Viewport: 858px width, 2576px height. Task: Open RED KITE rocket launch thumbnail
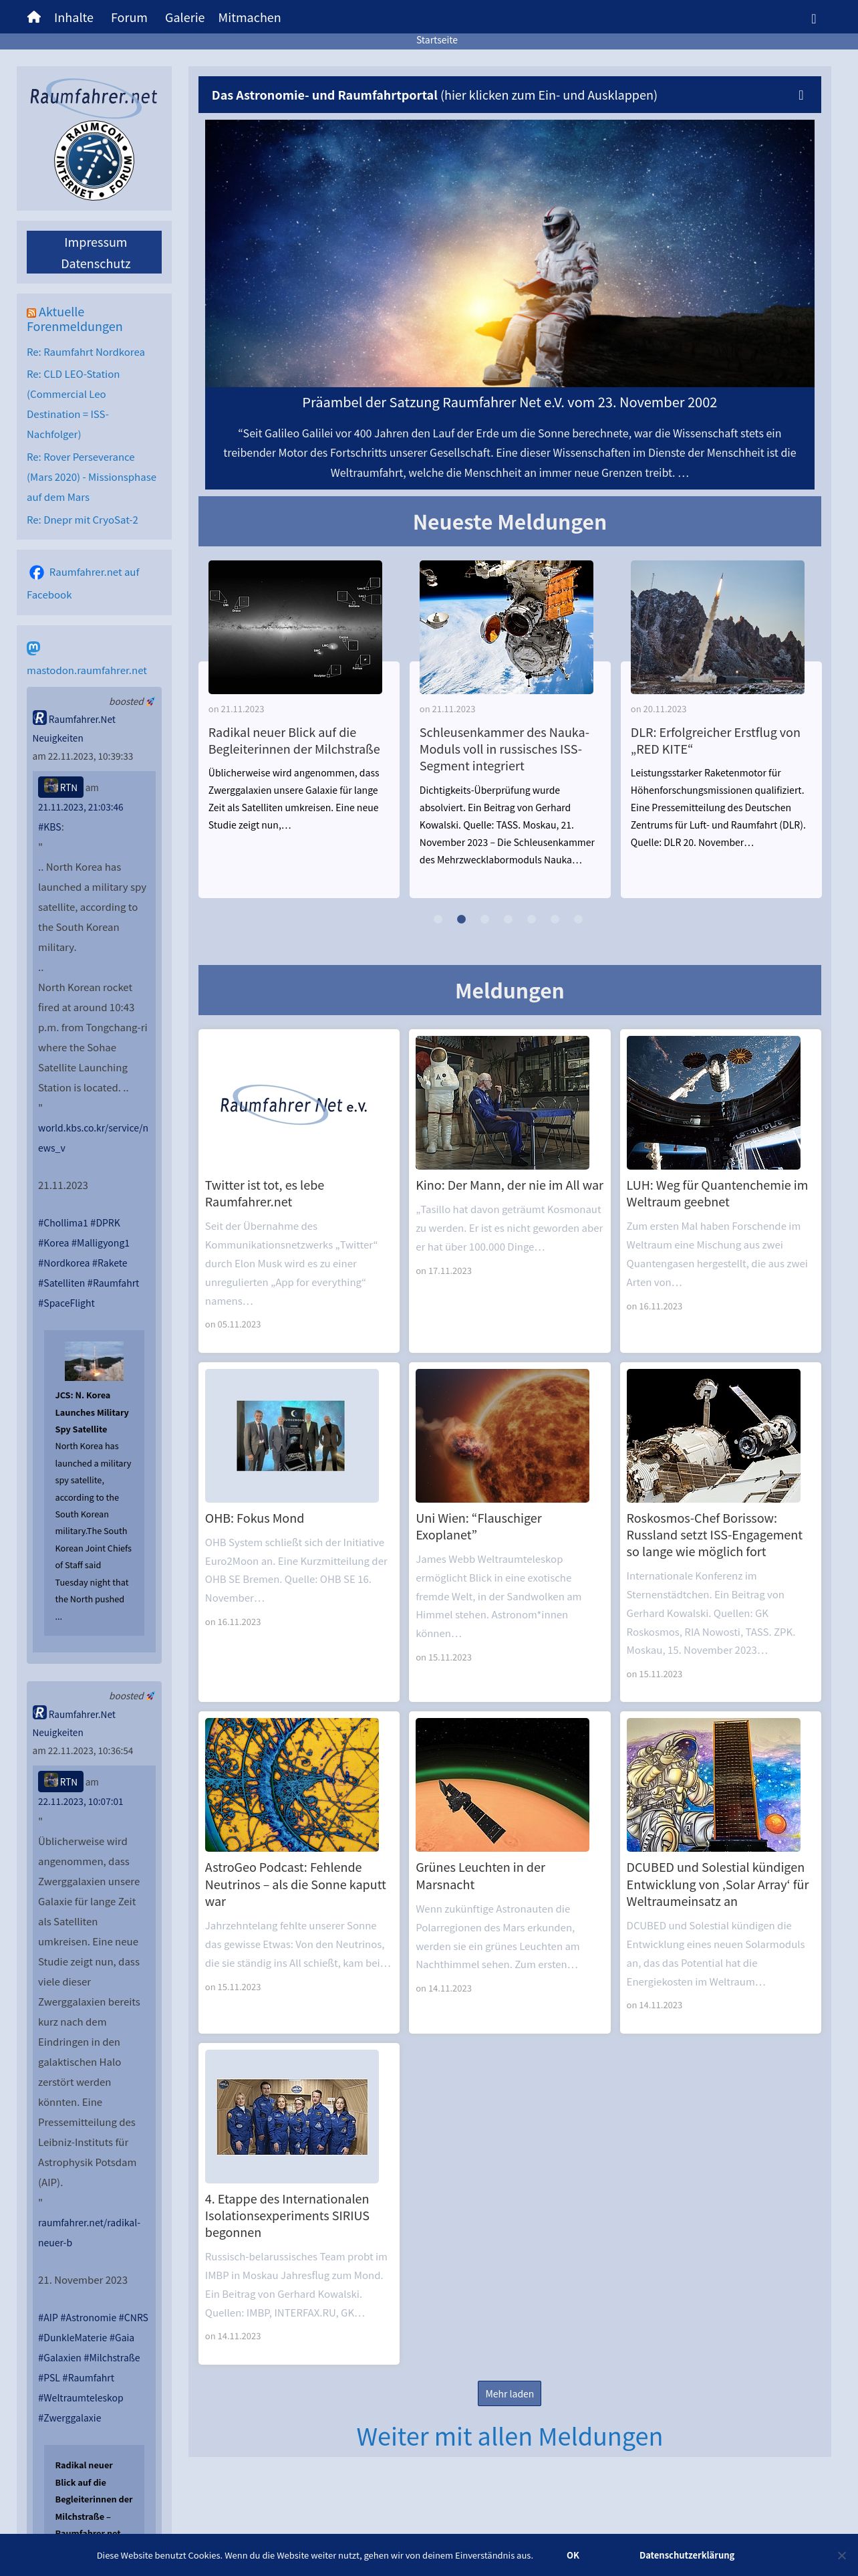coord(717,627)
